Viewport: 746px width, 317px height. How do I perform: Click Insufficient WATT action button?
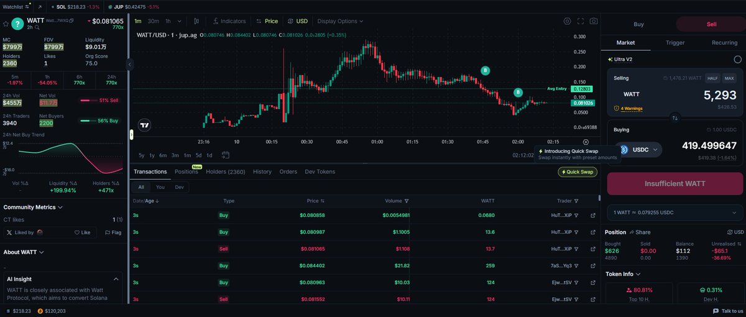pyautogui.click(x=674, y=183)
